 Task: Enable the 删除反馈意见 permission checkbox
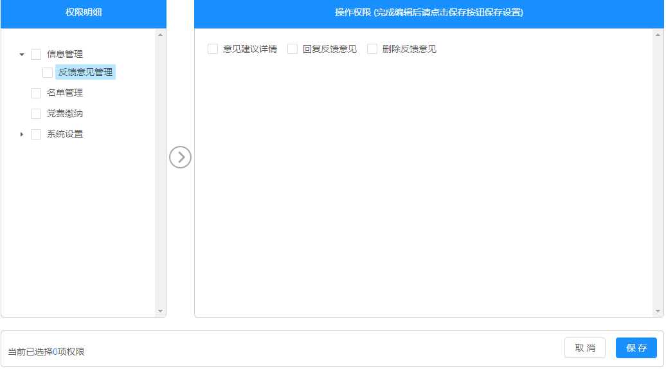click(x=372, y=49)
